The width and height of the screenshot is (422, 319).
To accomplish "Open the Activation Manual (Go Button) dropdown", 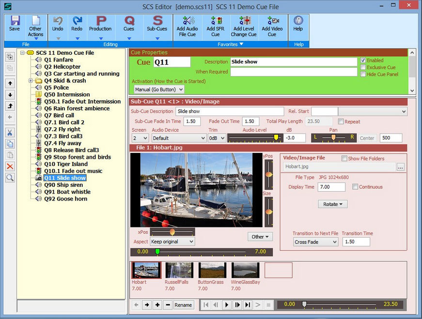I will point(158,90).
